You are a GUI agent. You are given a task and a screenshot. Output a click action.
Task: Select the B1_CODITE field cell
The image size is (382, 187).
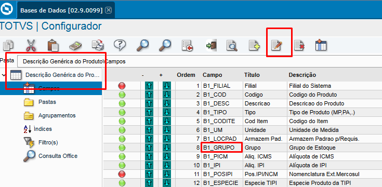click(222, 121)
